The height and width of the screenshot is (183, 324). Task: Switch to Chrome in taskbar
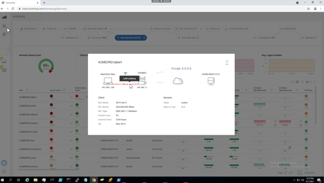point(94,180)
